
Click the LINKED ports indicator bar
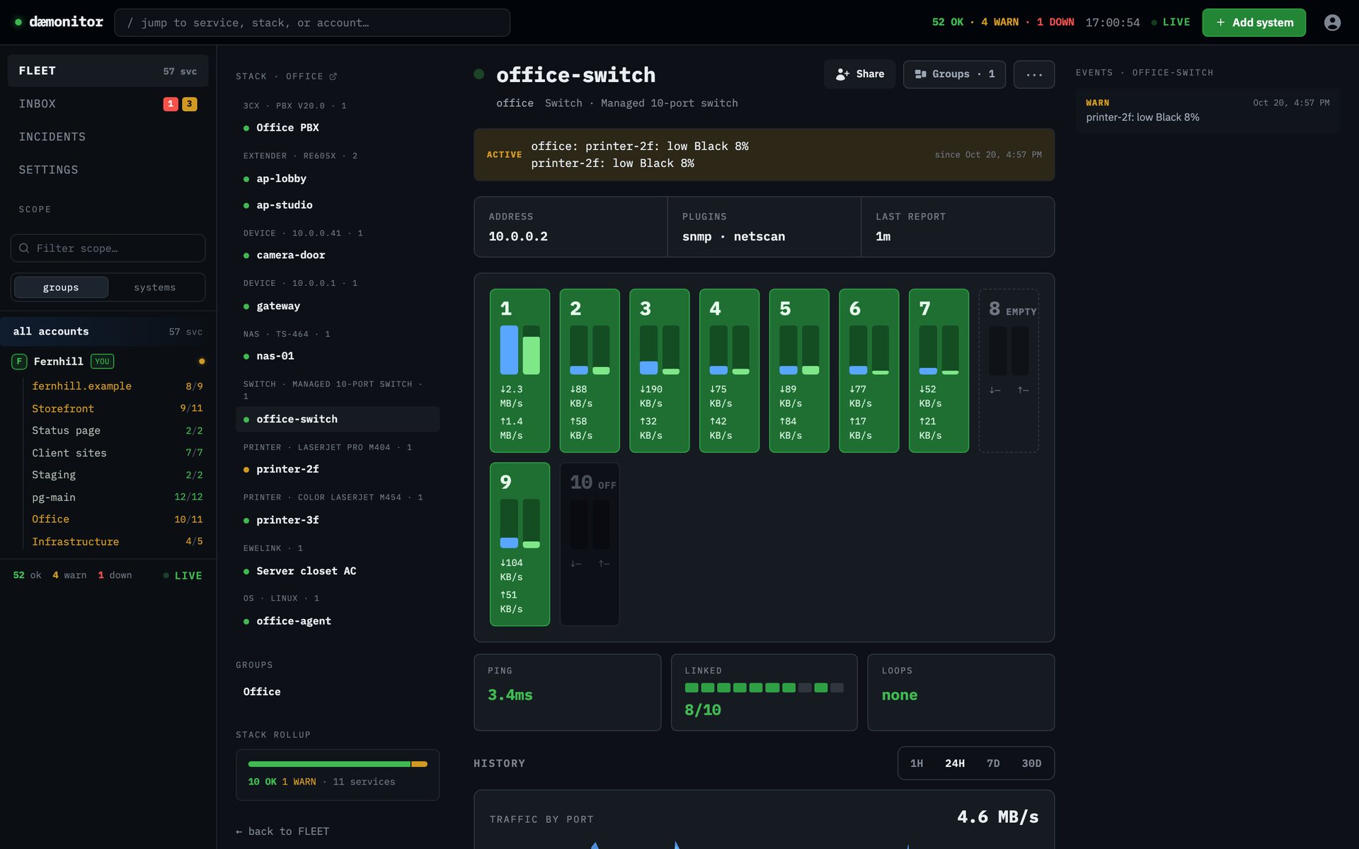tap(764, 688)
